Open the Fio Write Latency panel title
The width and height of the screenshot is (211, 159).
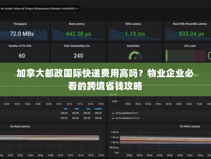190,127
